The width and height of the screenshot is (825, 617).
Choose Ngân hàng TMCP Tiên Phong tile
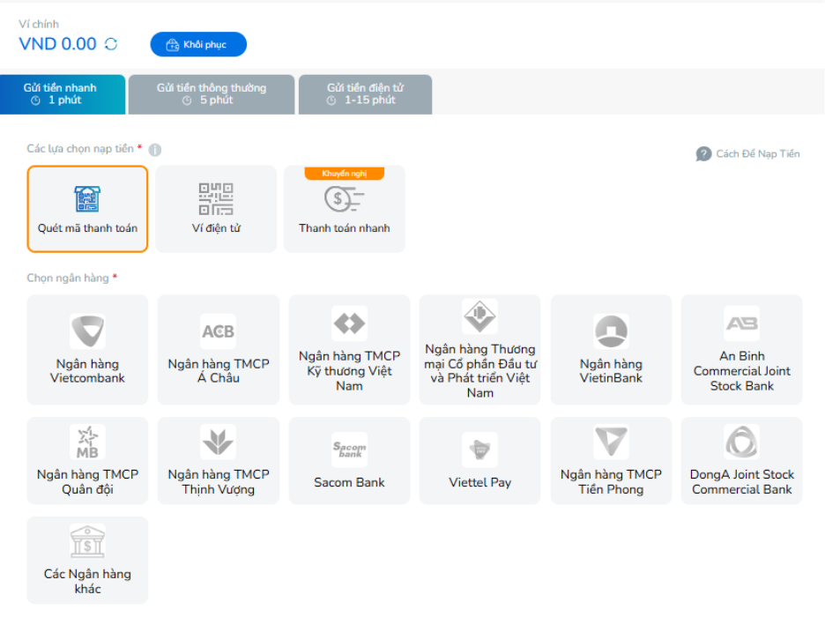[611, 460]
